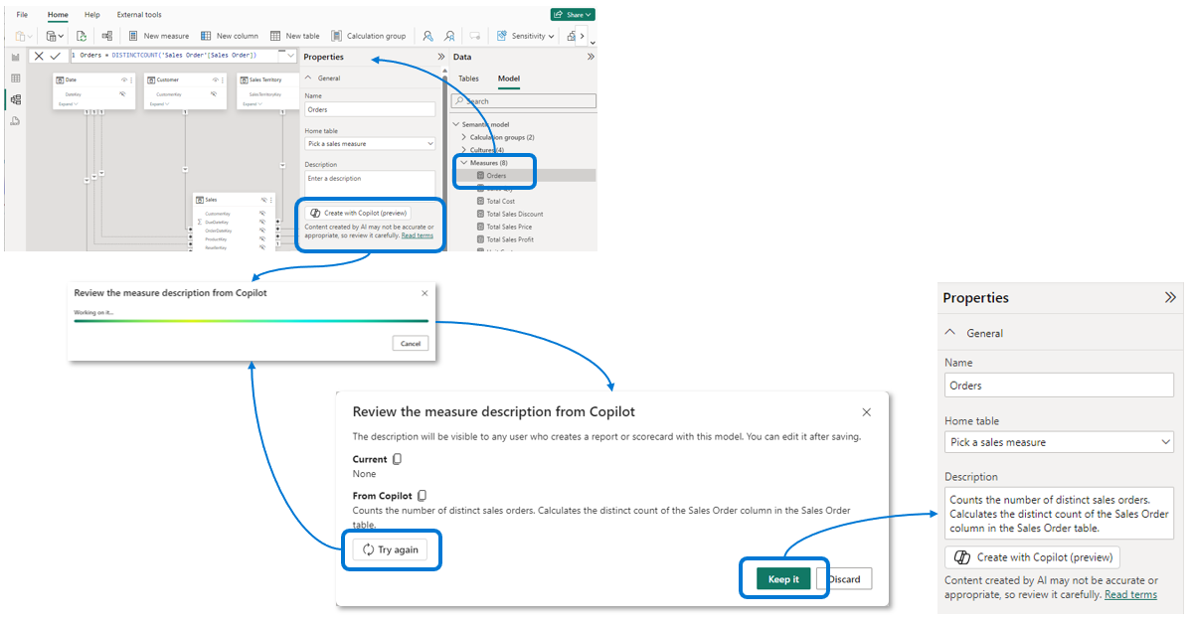This screenshot has height=623, width=1192.
Task: Click the Keep it button
Action: tap(783, 578)
